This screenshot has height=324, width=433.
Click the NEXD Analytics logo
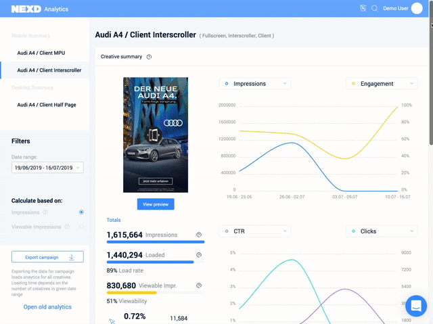pos(40,9)
